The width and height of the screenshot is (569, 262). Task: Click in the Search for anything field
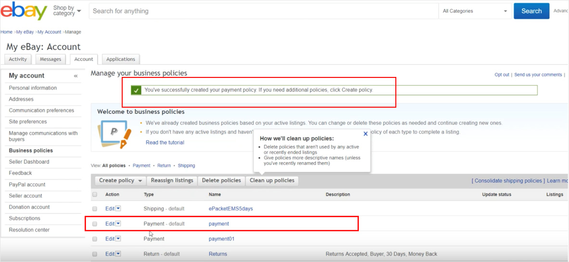coord(264,11)
